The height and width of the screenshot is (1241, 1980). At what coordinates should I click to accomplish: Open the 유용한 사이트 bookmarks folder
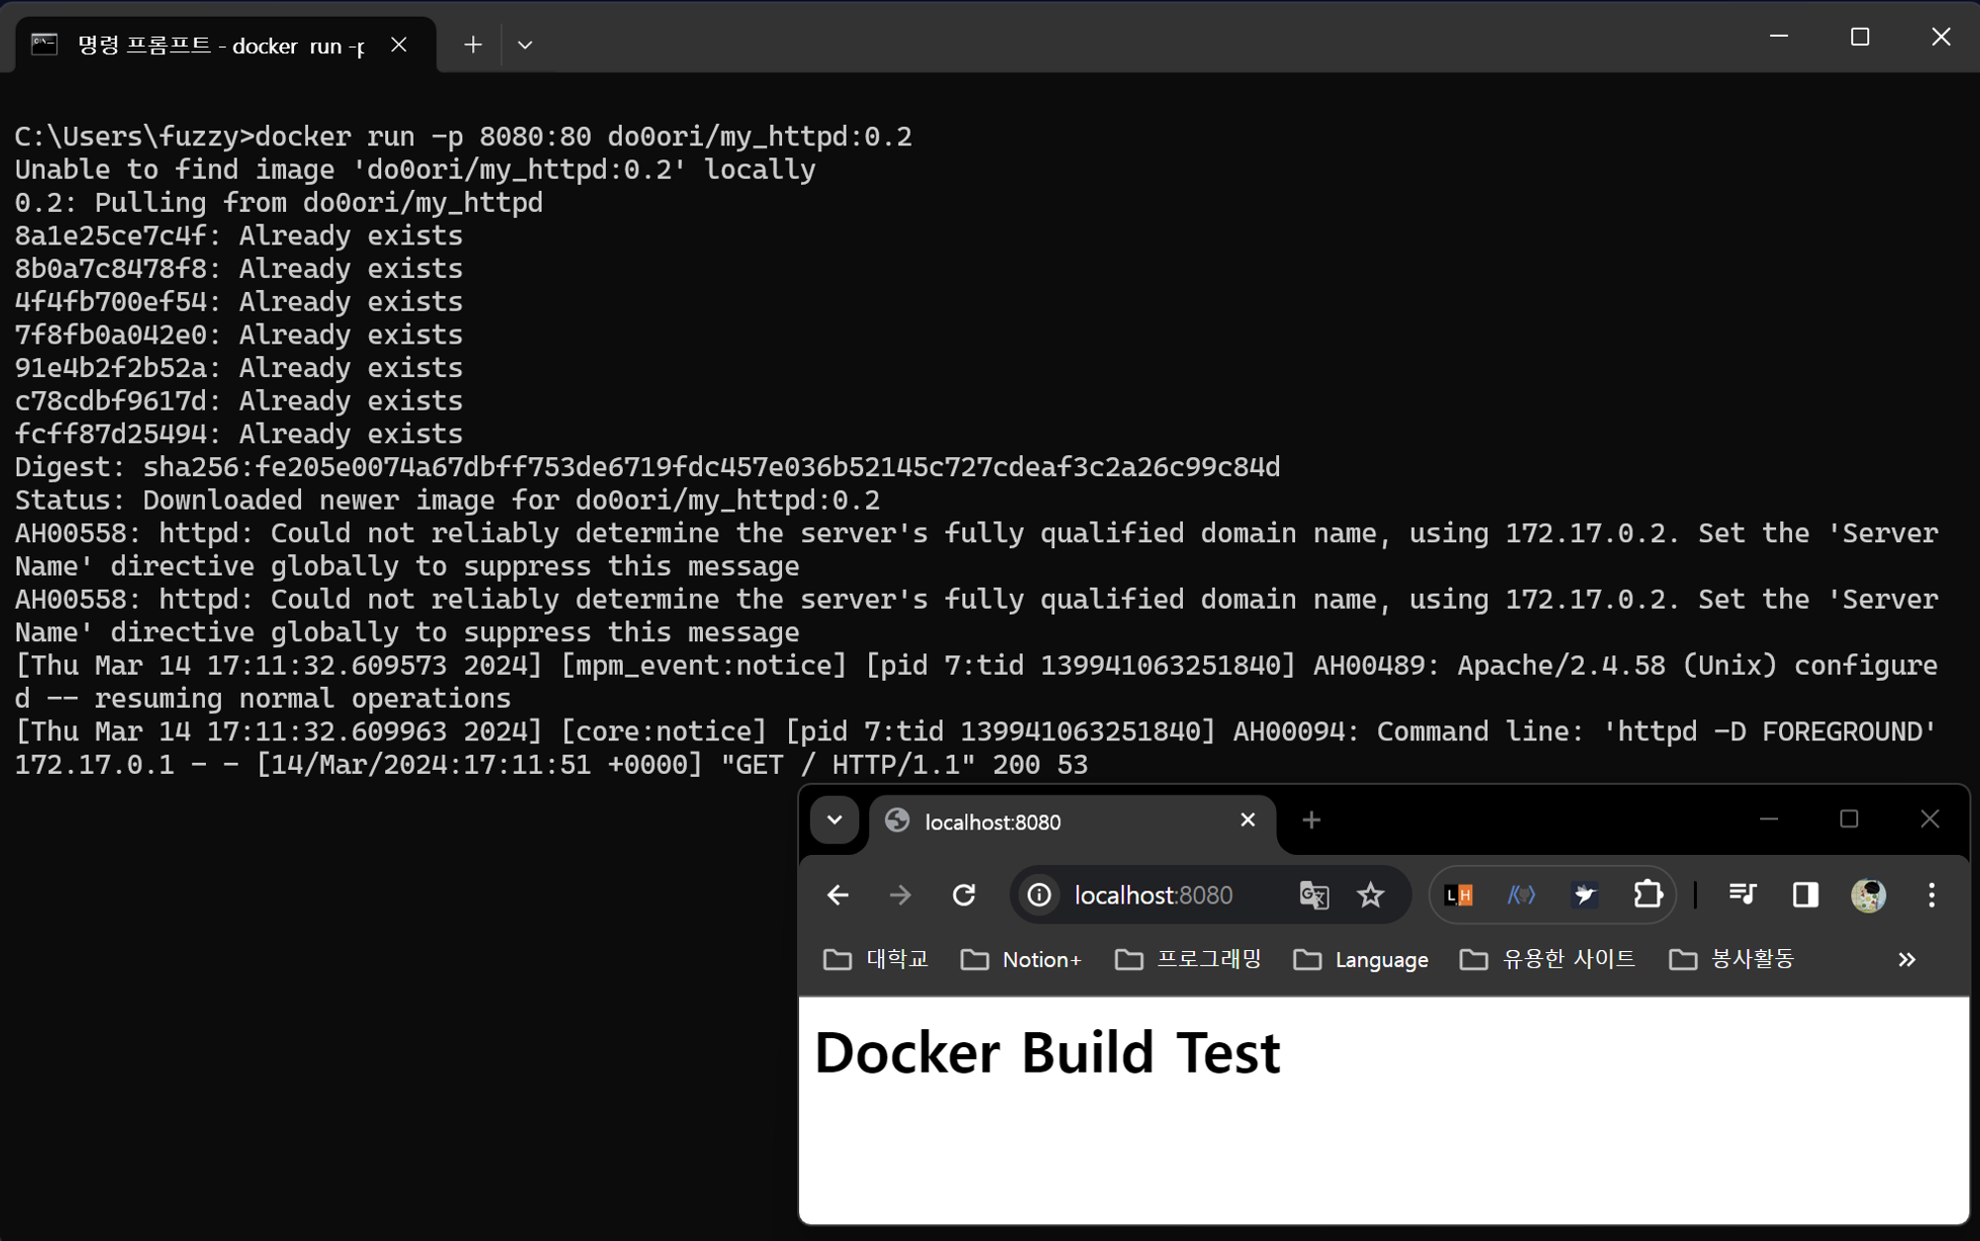(1547, 959)
